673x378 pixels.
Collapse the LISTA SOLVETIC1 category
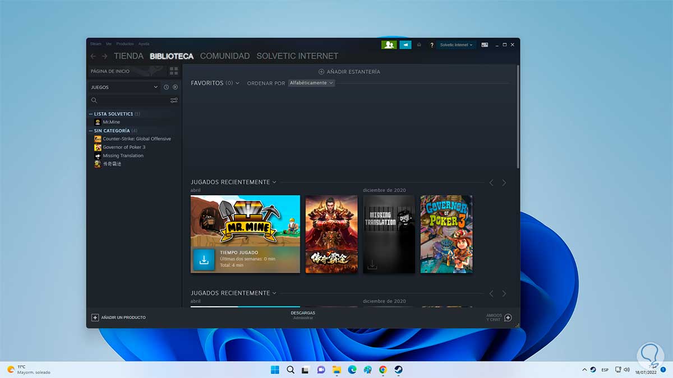[91, 114]
